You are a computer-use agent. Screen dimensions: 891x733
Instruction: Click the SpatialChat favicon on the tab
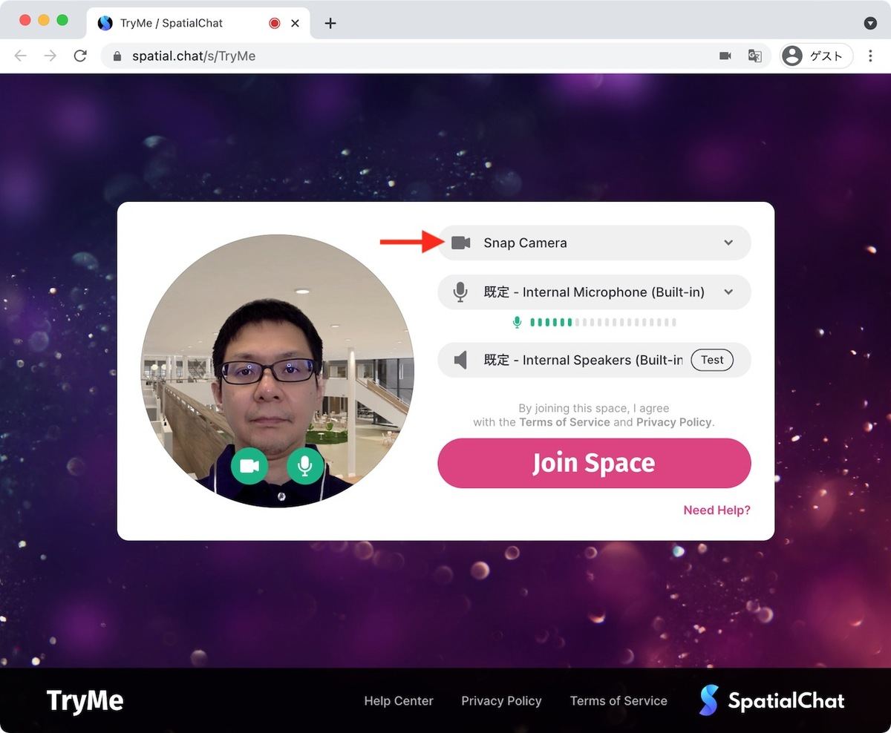(105, 23)
